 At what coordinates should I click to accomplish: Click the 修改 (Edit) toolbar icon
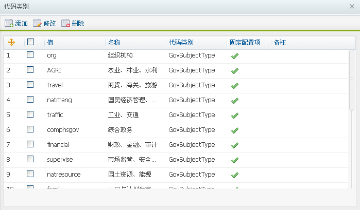(37, 24)
